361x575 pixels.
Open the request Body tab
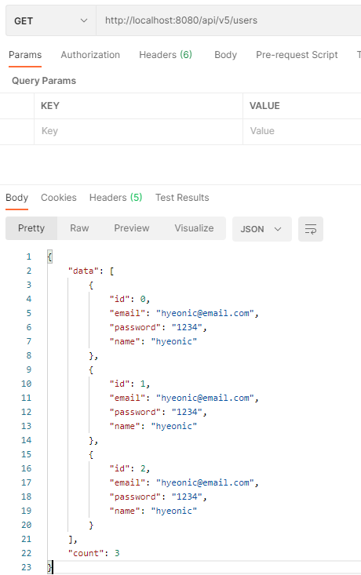[226, 55]
